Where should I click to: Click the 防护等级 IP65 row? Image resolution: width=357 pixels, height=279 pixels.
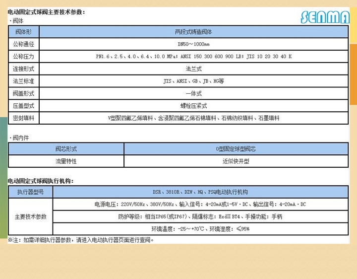[x=200, y=216]
